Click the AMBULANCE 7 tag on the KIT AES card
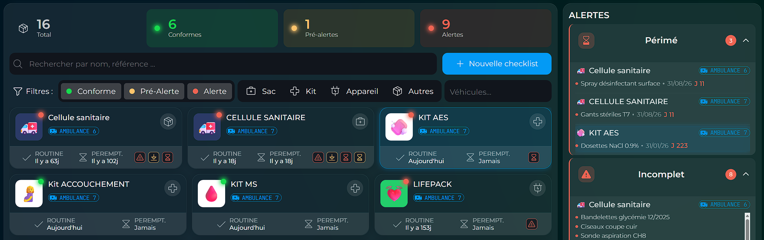This screenshot has width=764, height=240. (x=444, y=131)
